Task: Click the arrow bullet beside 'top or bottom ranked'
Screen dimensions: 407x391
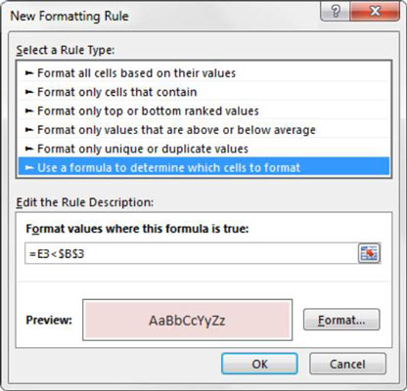Action: click(29, 111)
